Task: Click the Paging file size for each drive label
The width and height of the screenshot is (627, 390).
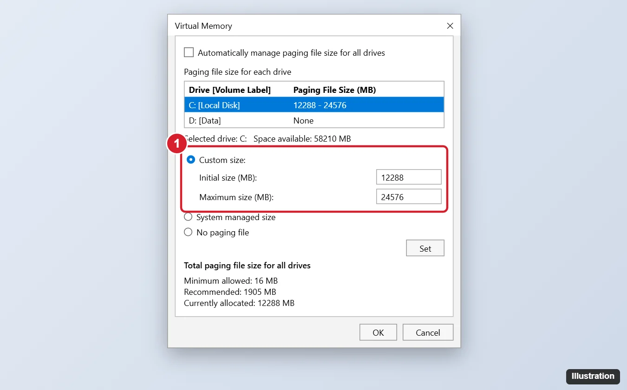Action: click(x=238, y=72)
